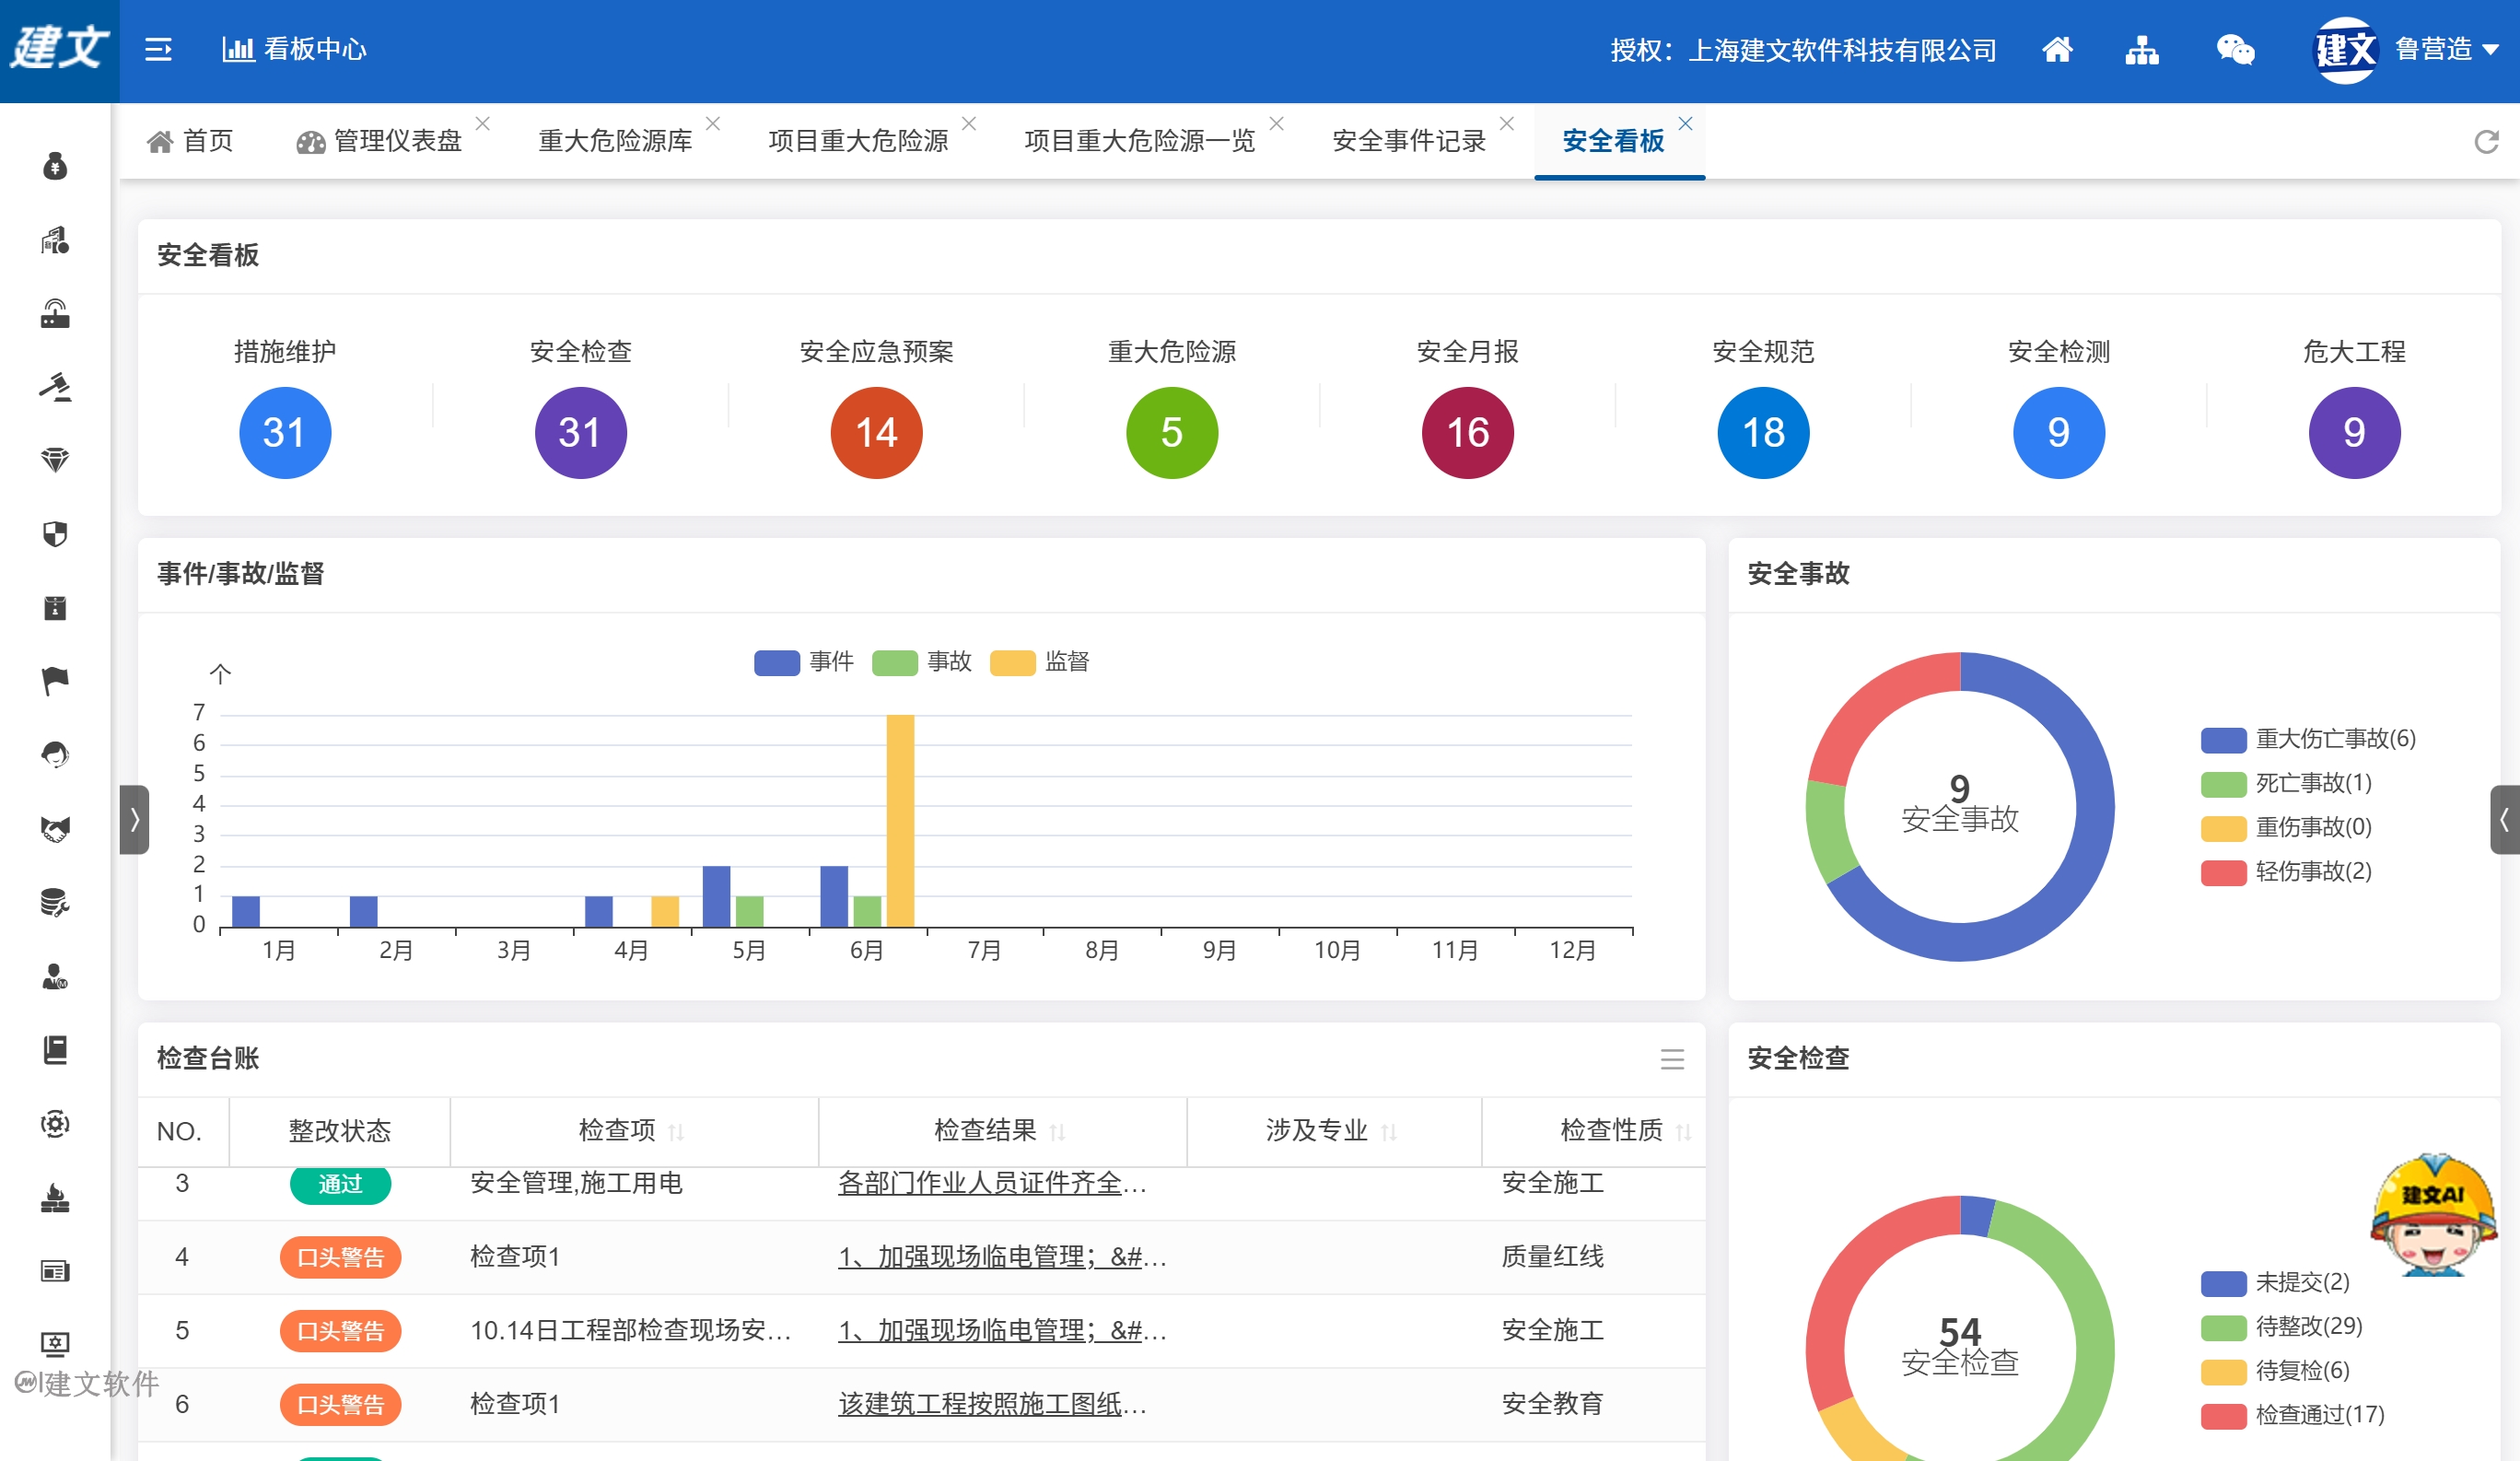This screenshot has width=2520, height=1461.
Task: Open the router device sidebar icon
Action: pyautogui.click(x=55, y=314)
